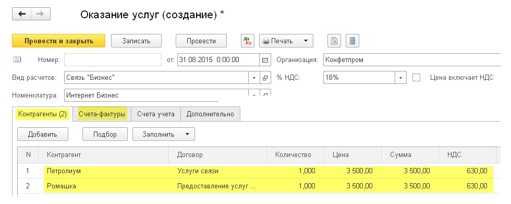The image size is (511, 204).
Task: Click Цена cell in Ромашка row
Action: tap(352, 186)
